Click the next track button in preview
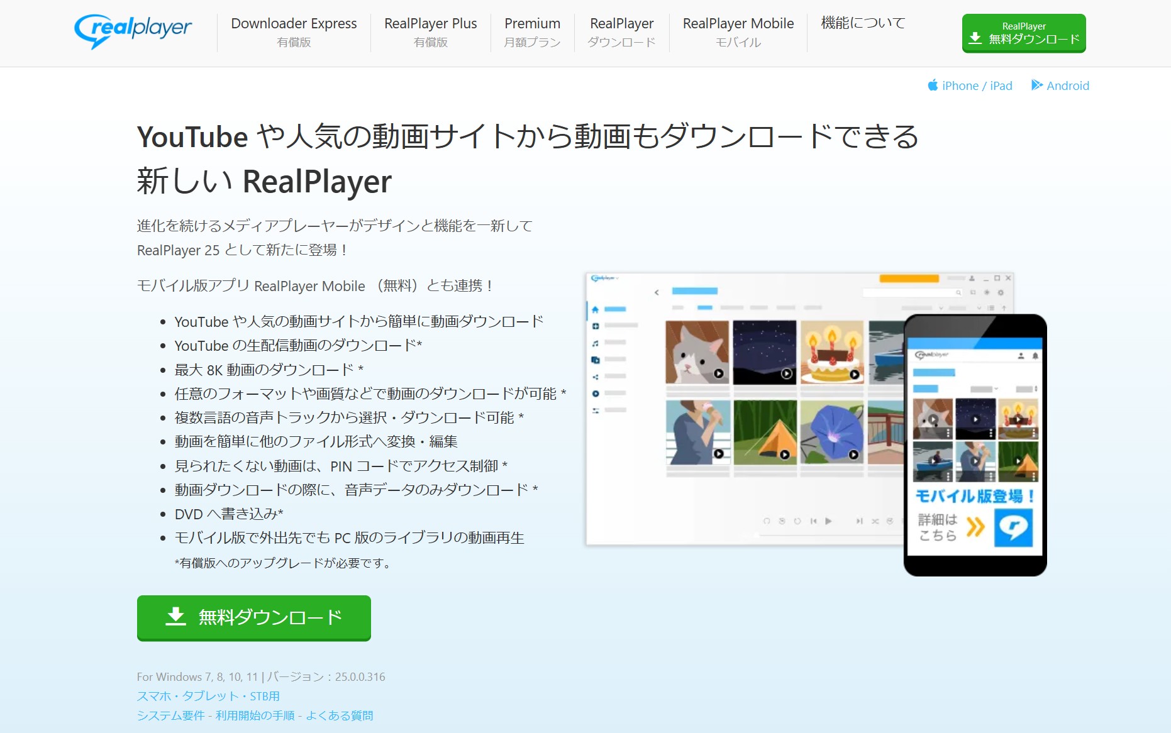 point(859,521)
